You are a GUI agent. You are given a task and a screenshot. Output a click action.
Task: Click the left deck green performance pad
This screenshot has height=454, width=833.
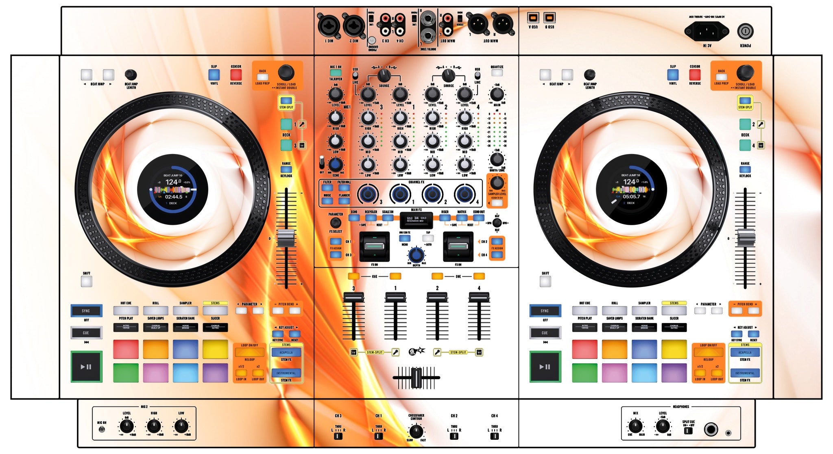coord(126,373)
